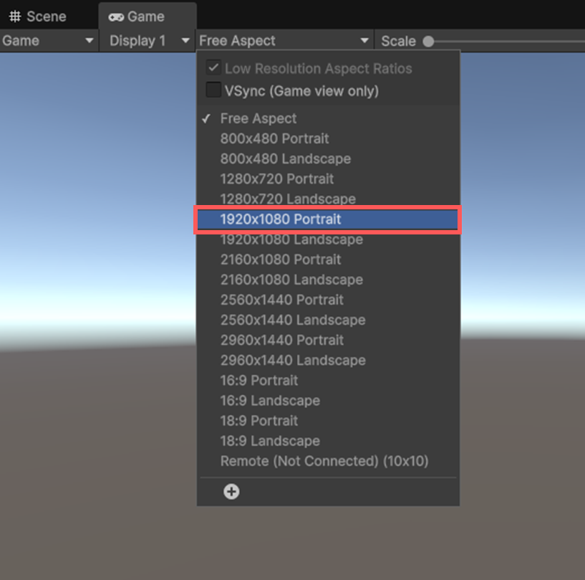Image resolution: width=585 pixels, height=580 pixels.
Task: Choose Free Aspect from the list
Action: click(258, 118)
